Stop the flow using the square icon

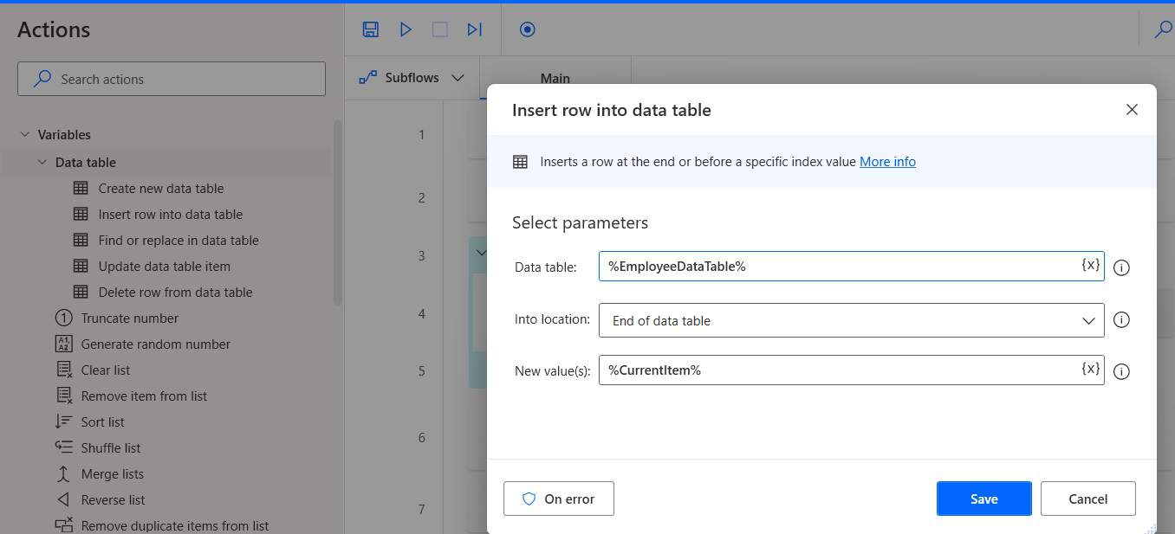tap(439, 29)
